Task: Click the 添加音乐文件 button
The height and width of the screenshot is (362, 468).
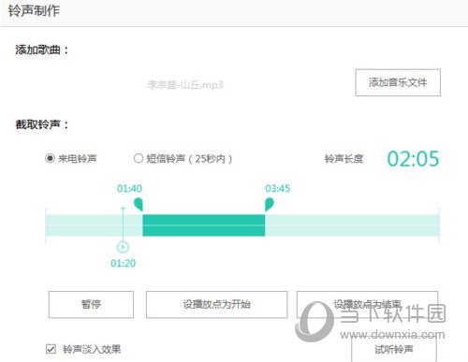Action: coord(398,82)
